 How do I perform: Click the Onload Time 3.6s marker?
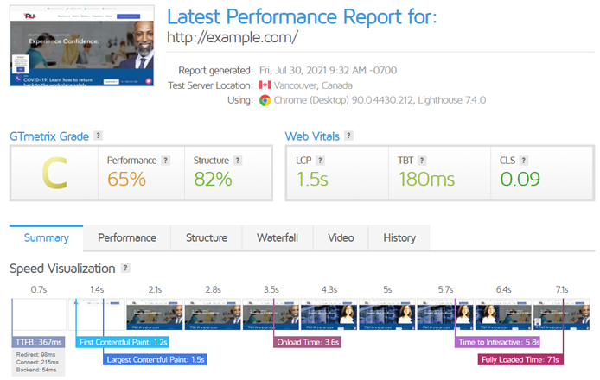[x=307, y=342]
